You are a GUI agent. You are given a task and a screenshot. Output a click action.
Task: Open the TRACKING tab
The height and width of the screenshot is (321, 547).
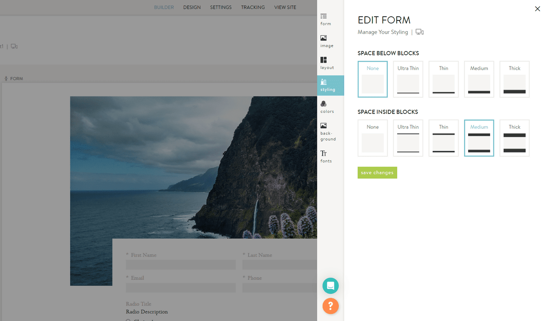(252, 7)
